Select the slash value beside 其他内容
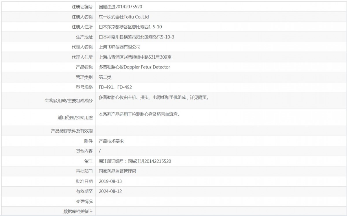Screen dimensions: 347x216 pos(100,151)
